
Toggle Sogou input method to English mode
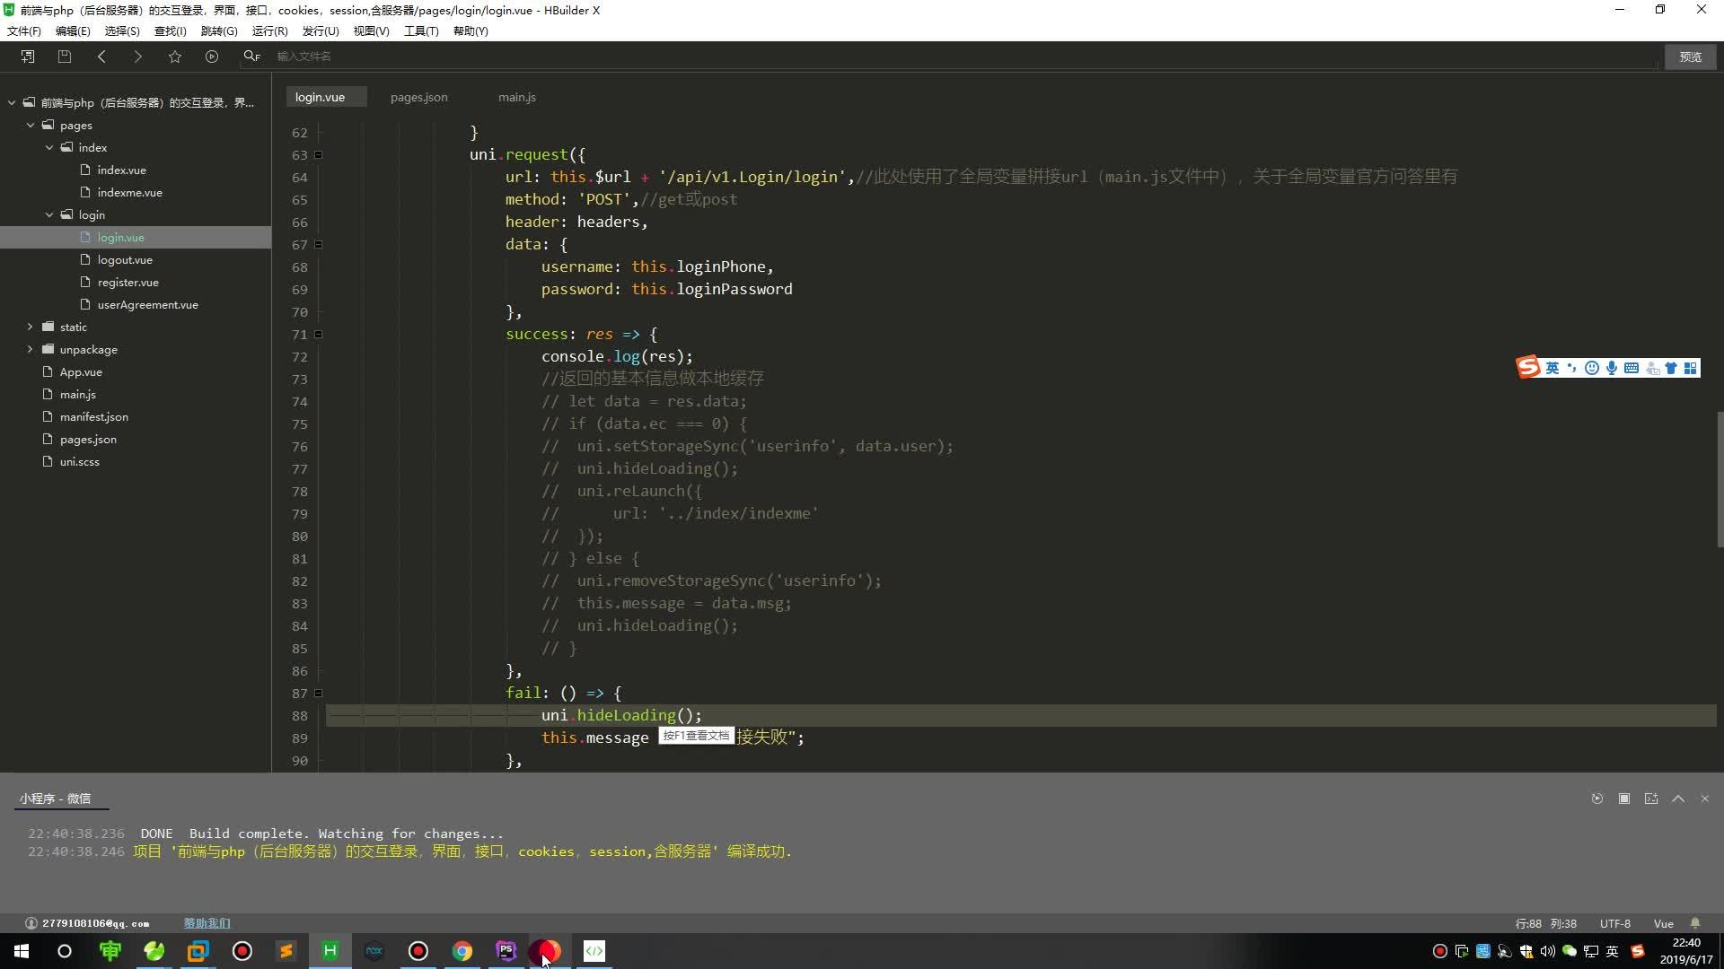1552,368
